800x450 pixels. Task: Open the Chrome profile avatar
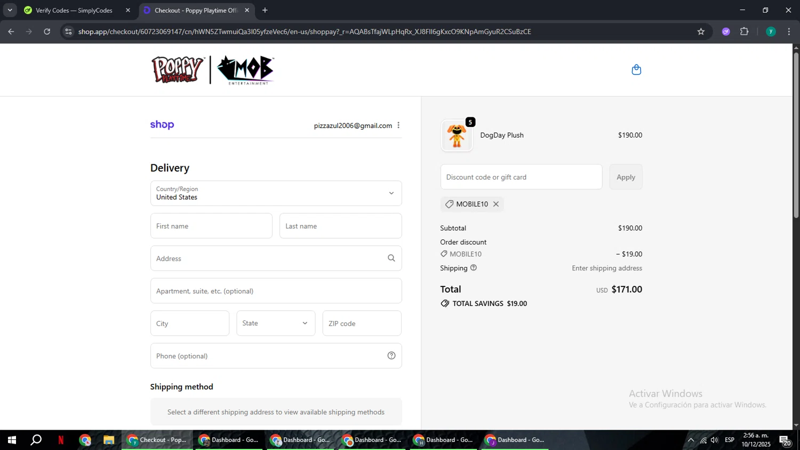[771, 31]
